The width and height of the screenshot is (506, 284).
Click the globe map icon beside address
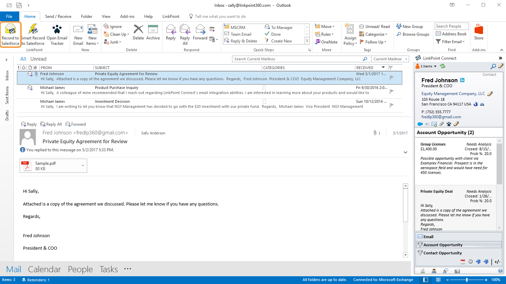tap(476, 104)
